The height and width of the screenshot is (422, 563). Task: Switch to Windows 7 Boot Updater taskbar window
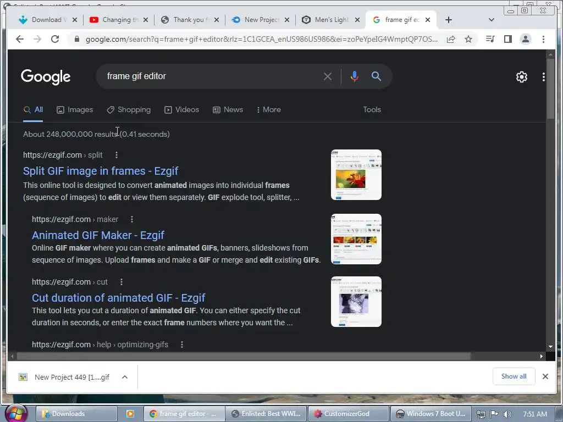coord(430,414)
